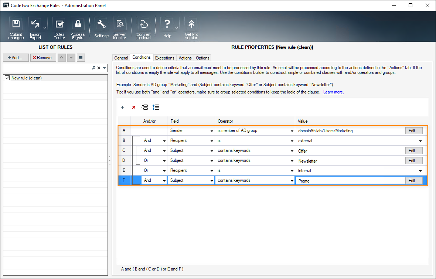Click Edit... for Marketing group value
This screenshot has height=279, width=436.
tap(414, 131)
